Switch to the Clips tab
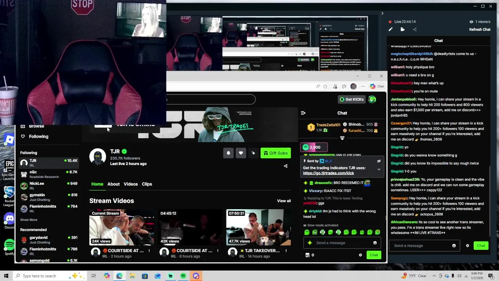 point(147,184)
